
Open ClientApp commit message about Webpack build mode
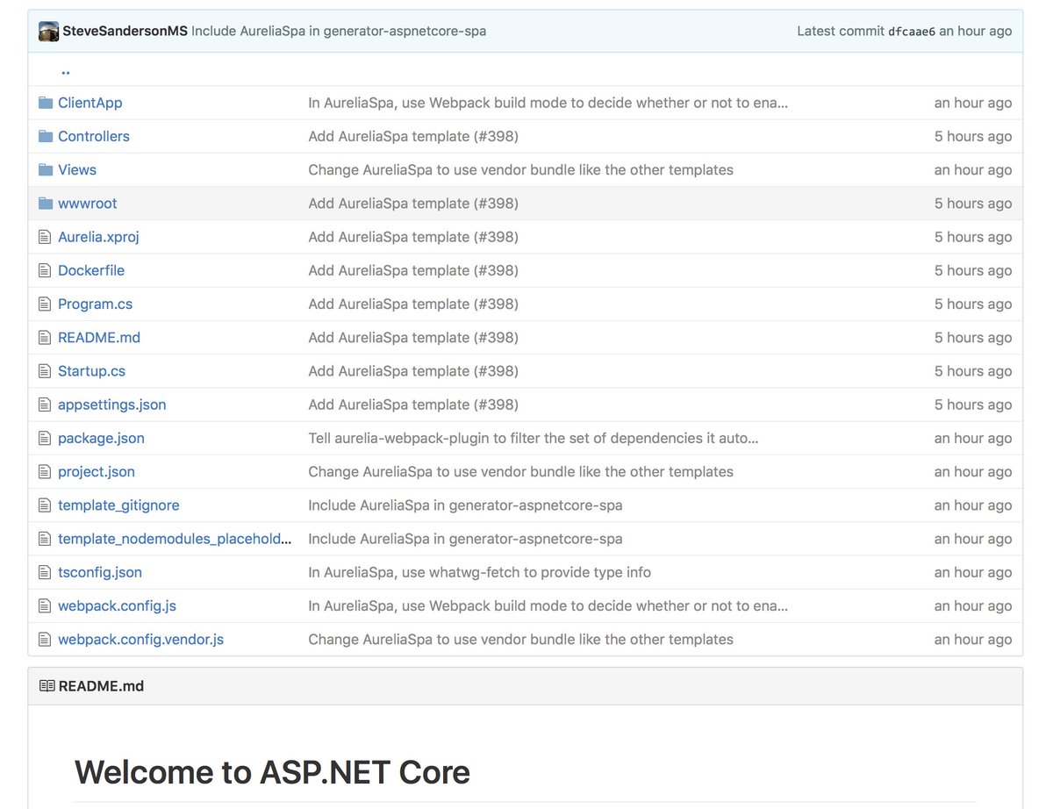[548, 103]
